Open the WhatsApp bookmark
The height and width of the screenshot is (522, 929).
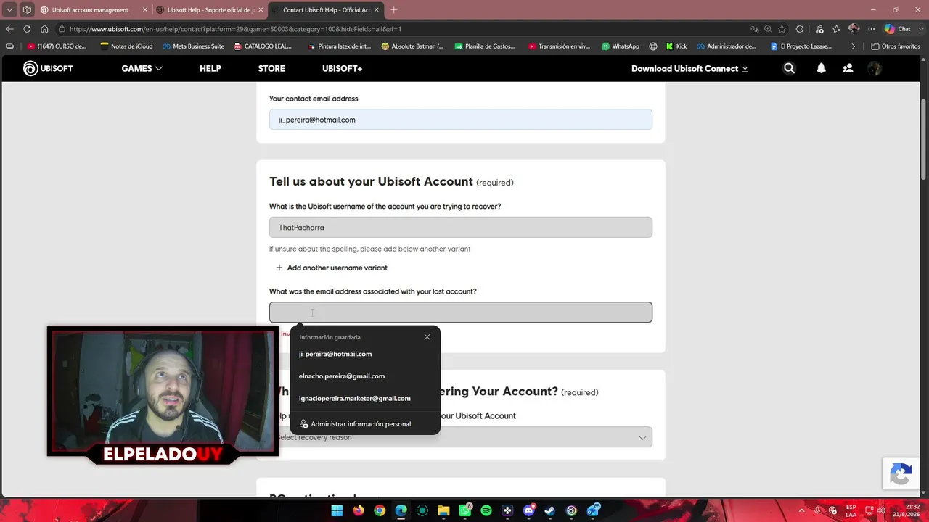coord(620,46)
